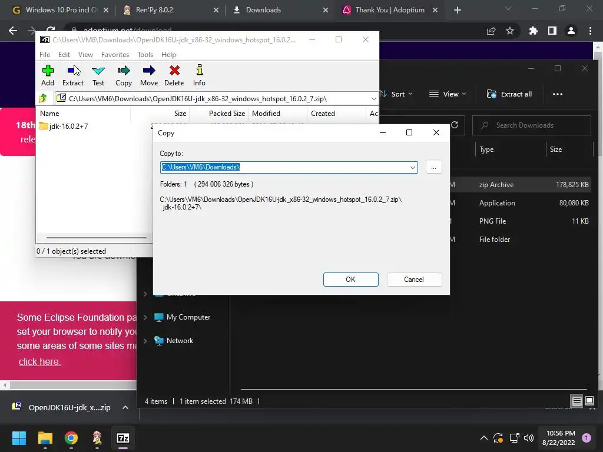Select the zip Archive file row
This screenshot has width=603, height=452.
tap(521, 185)
